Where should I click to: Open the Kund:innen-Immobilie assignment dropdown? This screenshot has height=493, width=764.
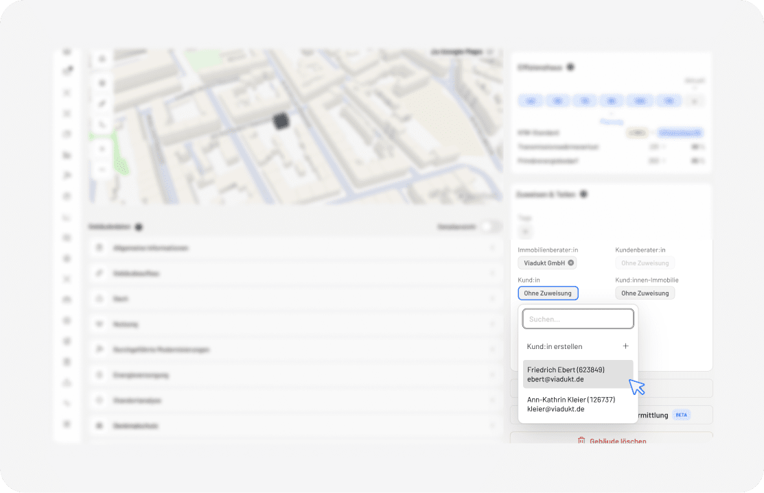[x=645, y=293]
